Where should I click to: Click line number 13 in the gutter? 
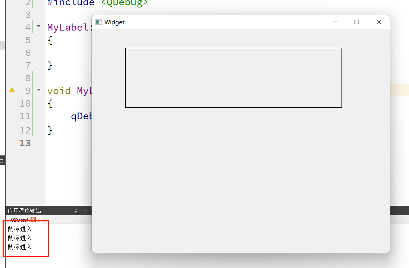(x=25, y=143)
